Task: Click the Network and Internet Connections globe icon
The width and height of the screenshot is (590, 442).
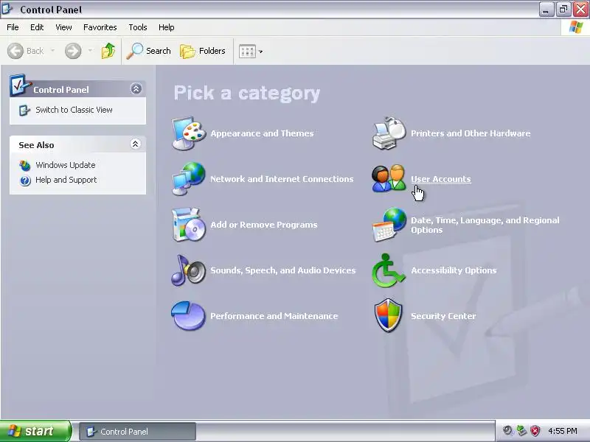Action: [x=189, y=179]
